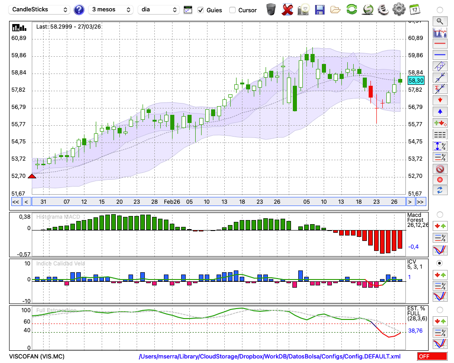Select the trend line with arrows tool

click(x=440, y=77)
